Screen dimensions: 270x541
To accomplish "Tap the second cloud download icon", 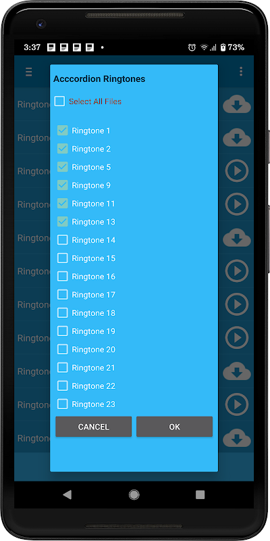I will point(237,138).
